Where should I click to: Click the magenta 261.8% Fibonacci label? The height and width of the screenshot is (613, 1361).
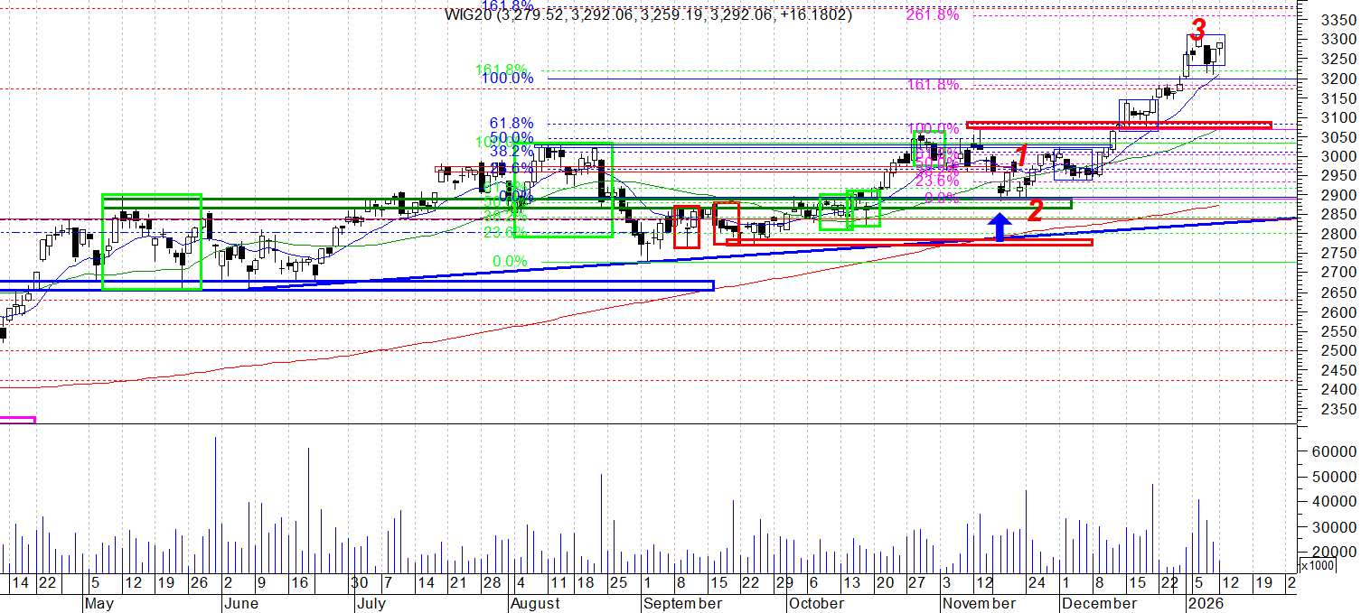(x=931, y=14)
